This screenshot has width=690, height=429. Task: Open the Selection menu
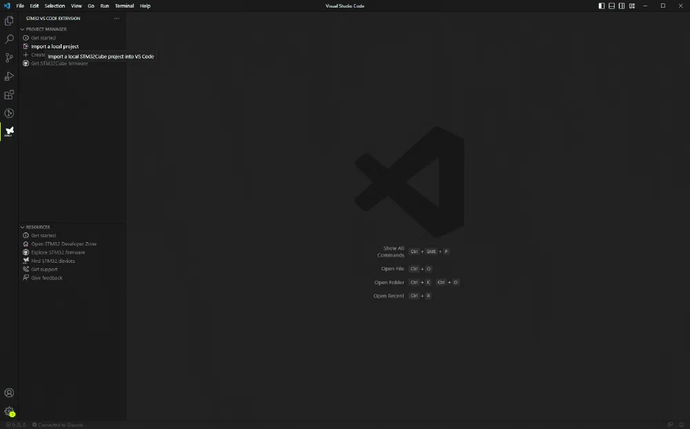tap(55, 6)
